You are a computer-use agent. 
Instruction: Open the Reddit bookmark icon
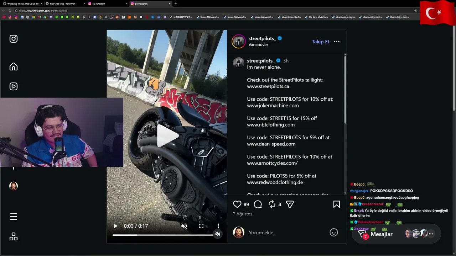[x=117, y=17]
